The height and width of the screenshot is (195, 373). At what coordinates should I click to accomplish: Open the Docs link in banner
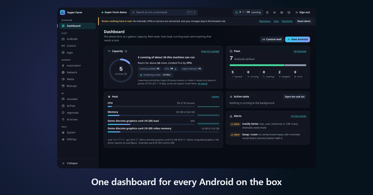[276, 21]
